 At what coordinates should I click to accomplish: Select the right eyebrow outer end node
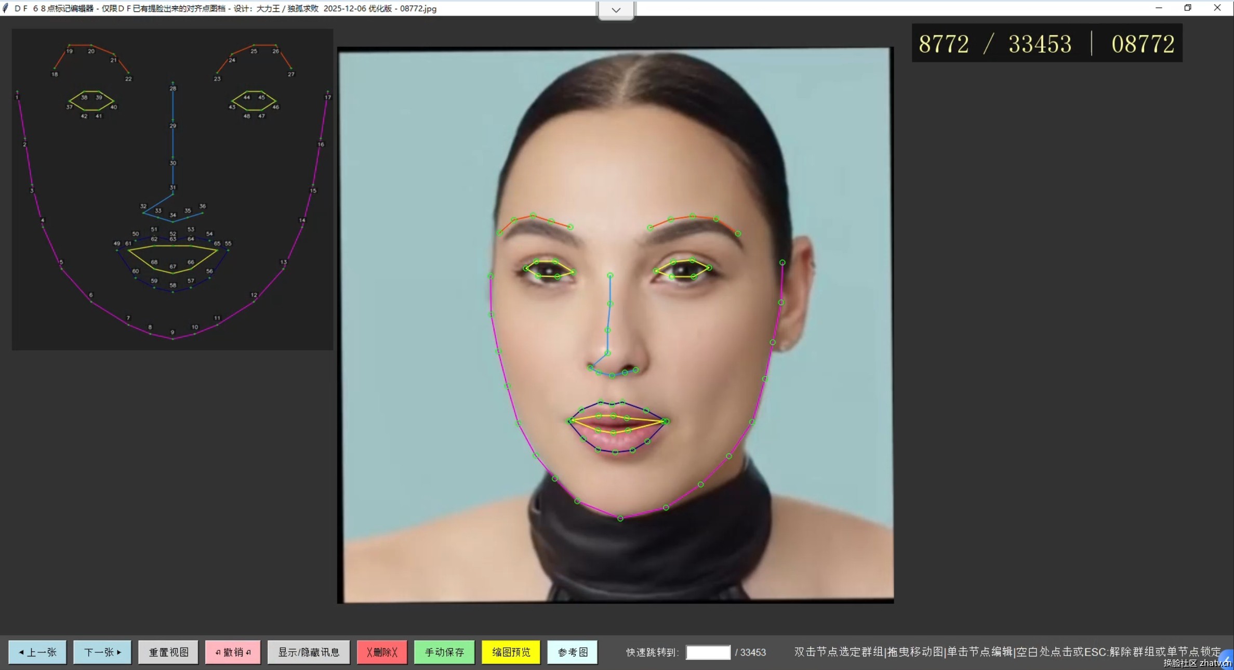coord(738,233)
